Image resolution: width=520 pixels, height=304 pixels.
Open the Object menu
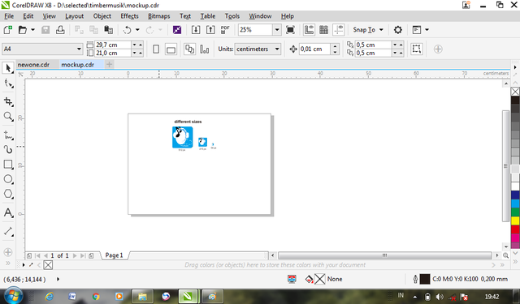(102, 16)
